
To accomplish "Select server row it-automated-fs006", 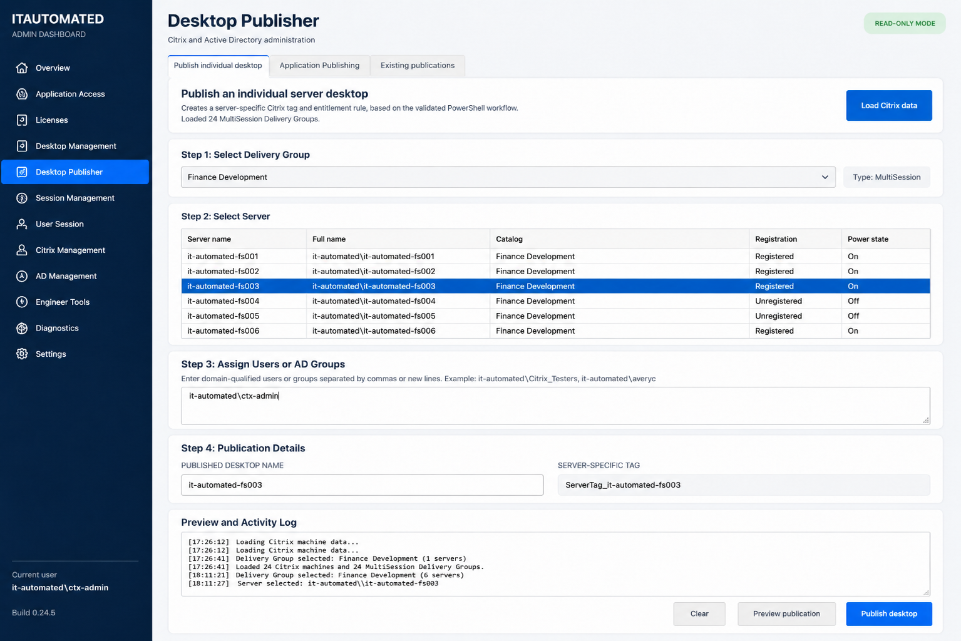I will [x=555, y=331].
